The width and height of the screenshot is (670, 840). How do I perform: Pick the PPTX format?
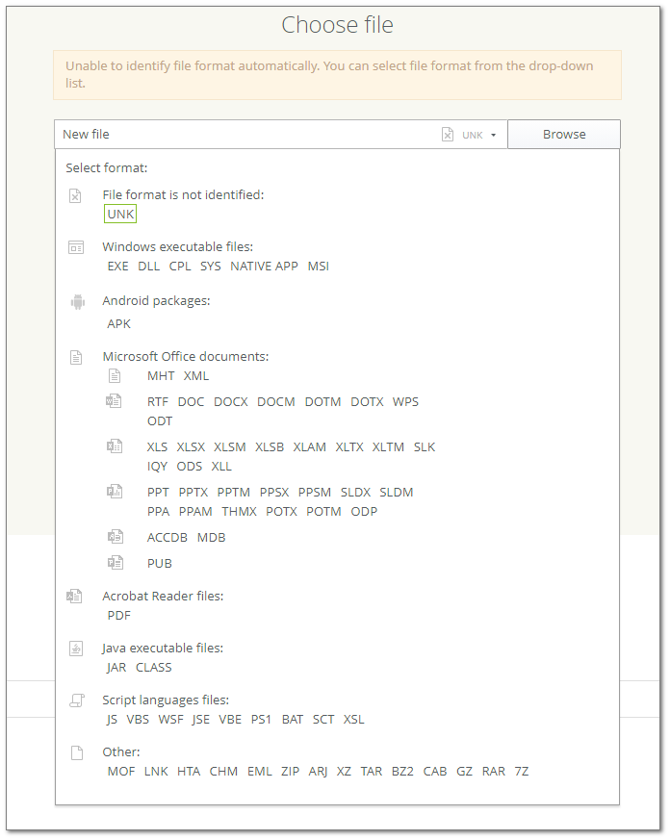coord(193,492)
